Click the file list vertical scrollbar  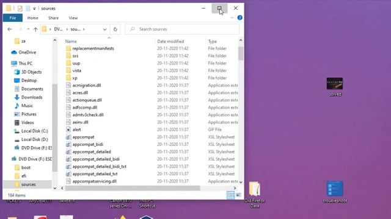(x=240, y=54)
